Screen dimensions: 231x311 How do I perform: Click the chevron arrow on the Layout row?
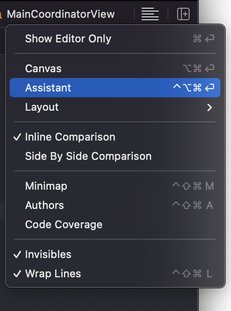(209, 107)
